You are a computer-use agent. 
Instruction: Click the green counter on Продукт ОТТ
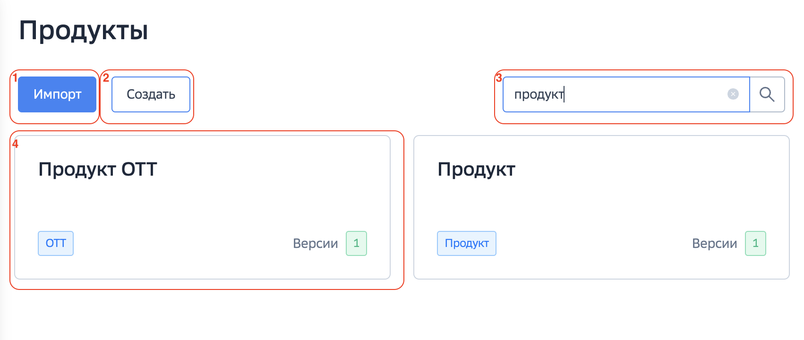(x=357, y=243)
